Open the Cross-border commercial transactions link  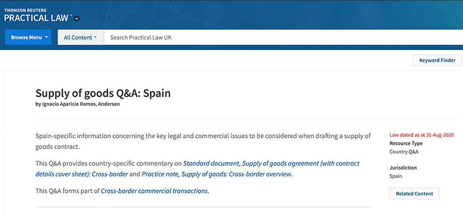point(154,191)
